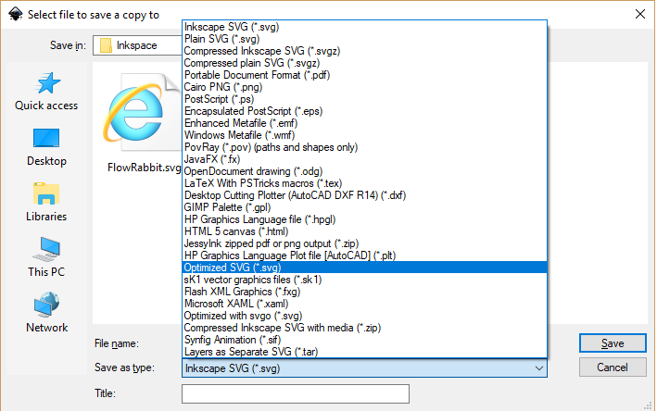Click the Inkspace folder icon in Save in
The height and width of the screenshot is (411, 657).
(x=106, y=45)
